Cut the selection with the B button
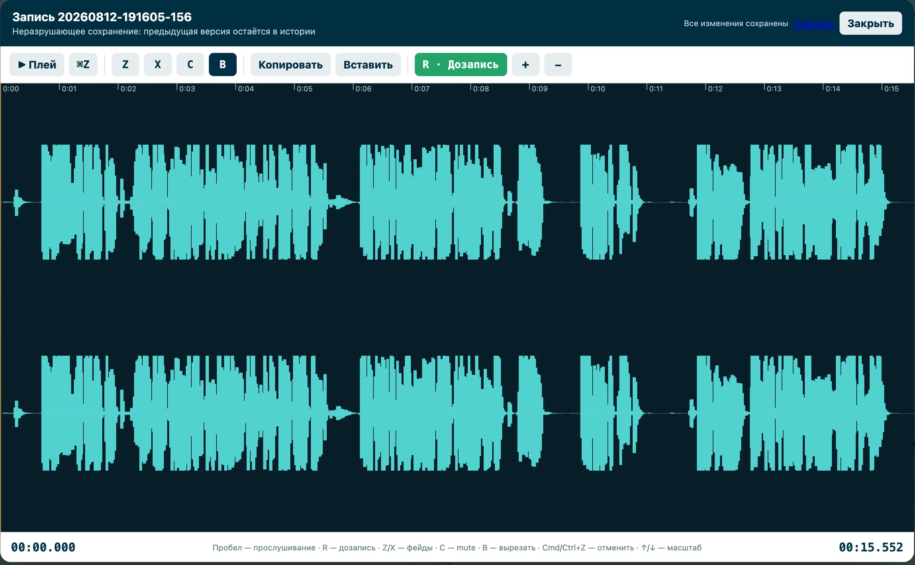This screenshot has height=565, width=915. tap(223, 65)
